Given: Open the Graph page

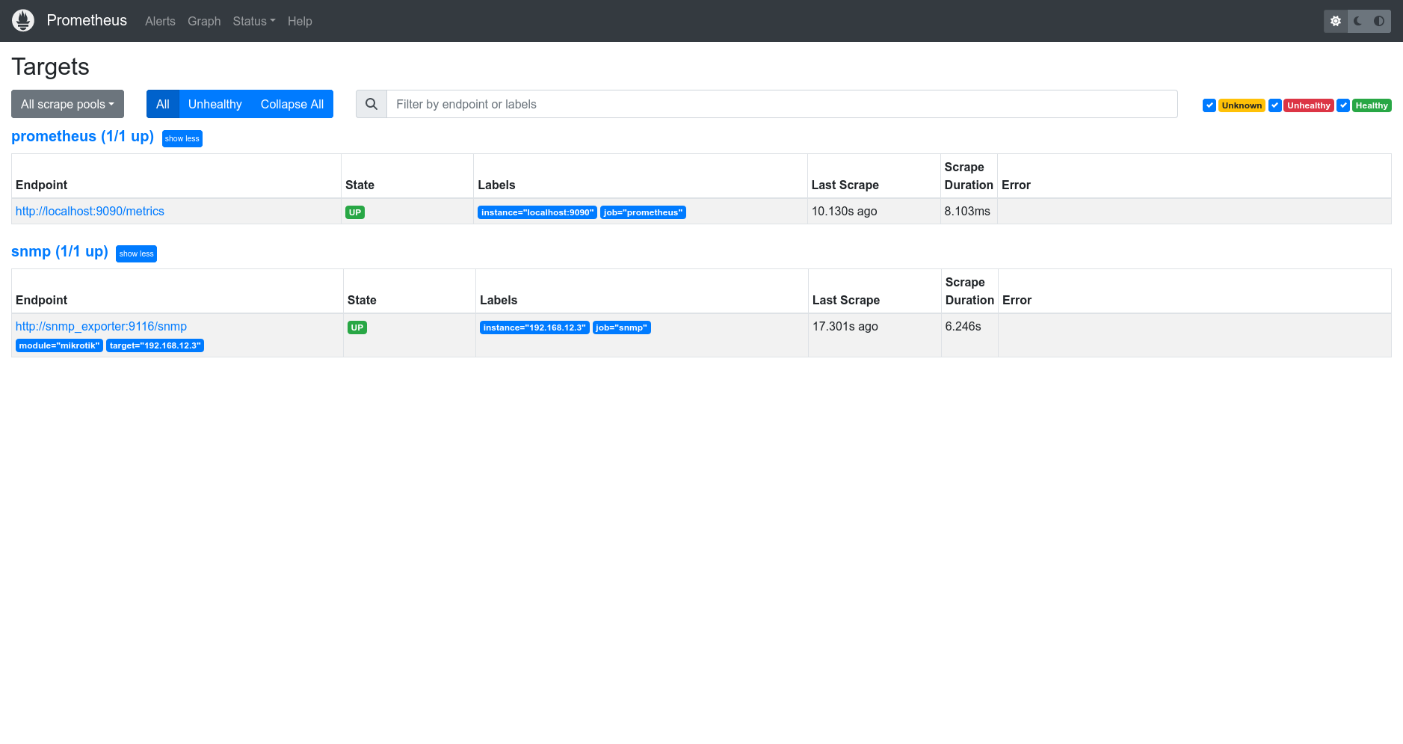Looking at the screenshot, I should tap(204, 21).
